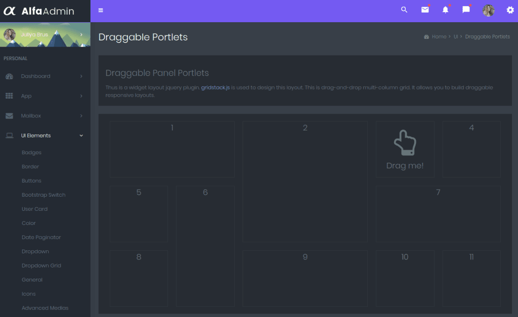Image resolution: width=518 pixels, height=317 pixels.
Task: Click portlet number 10
Action: click(x=405, y=279)
